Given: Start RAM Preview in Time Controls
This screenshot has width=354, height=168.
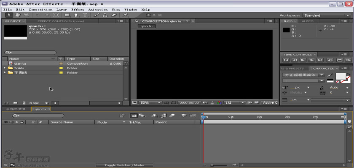Looking at the screenshot, I should coord(349,60).
